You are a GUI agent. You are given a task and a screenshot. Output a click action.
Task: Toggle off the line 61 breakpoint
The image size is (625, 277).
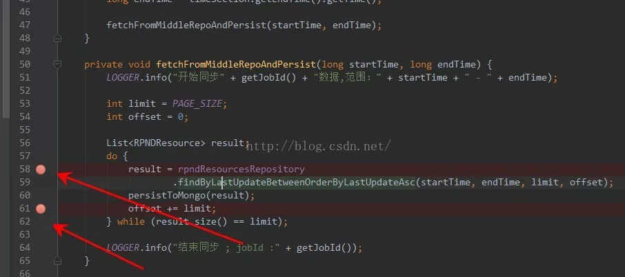tap(41, 209)
